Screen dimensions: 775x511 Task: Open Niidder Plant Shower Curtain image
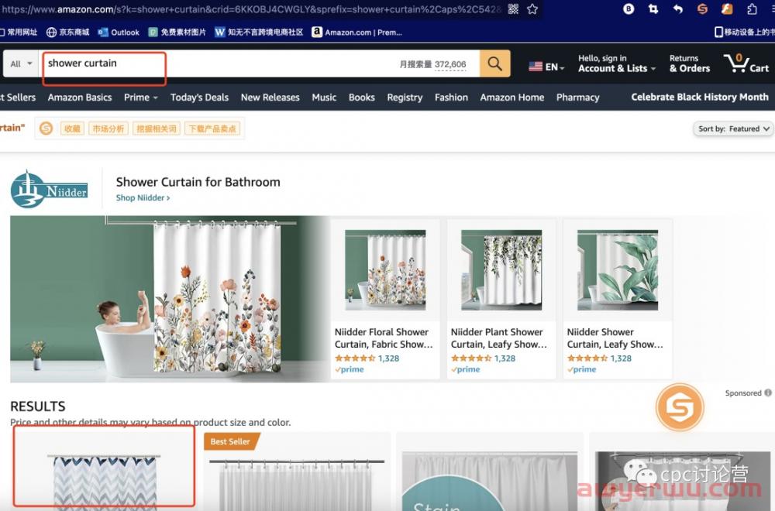click(501, 270)
